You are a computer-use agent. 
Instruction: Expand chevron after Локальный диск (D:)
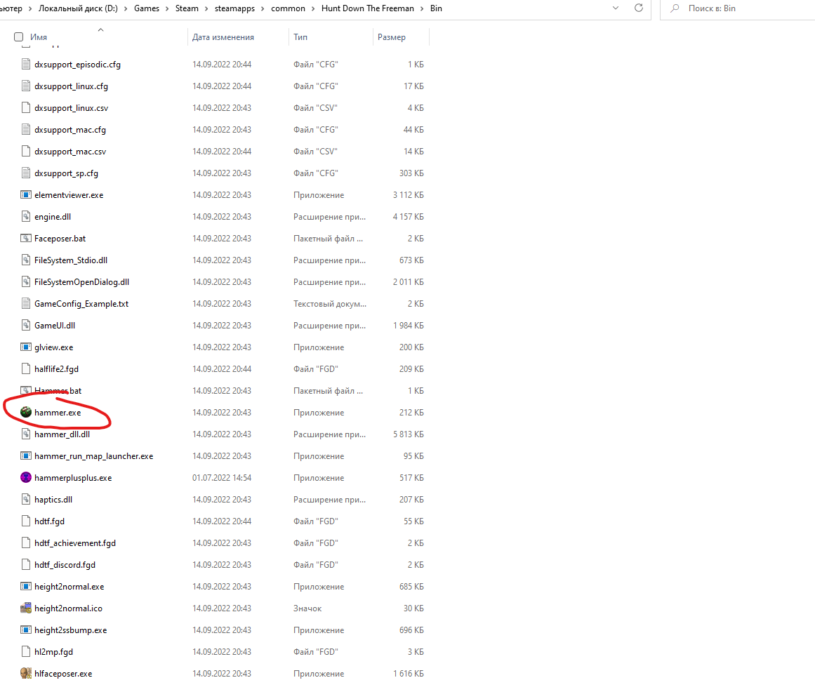click(x=126, y=8)
